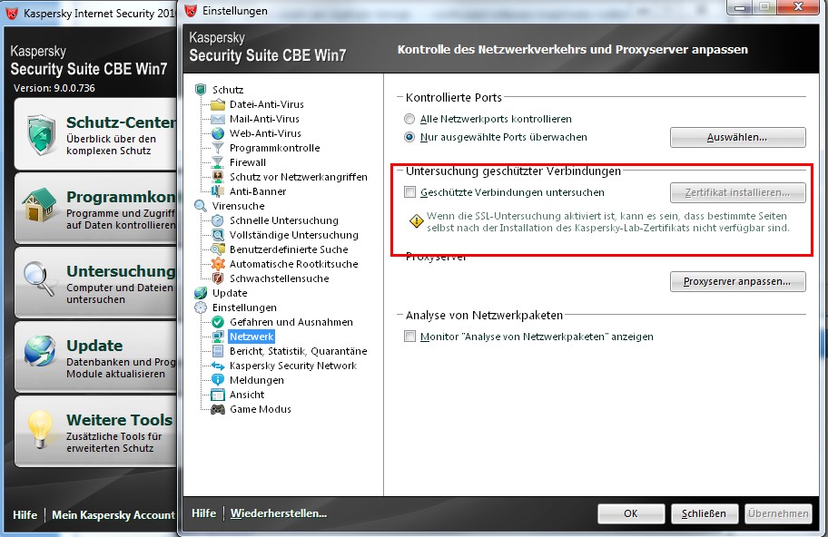The height and width of the screenshot is (537, 828).
Task: Click the Vollständige Untersuchung icon
Action: click(x=218, y=235)
